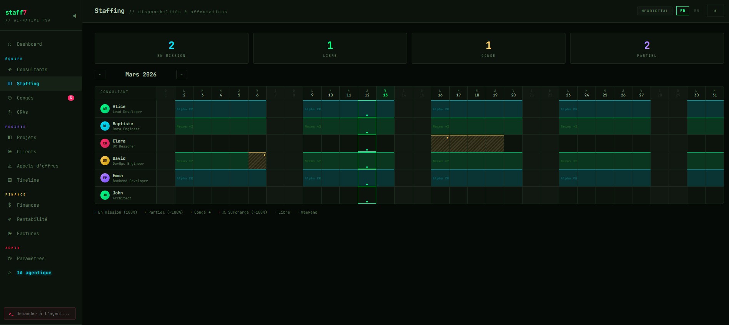Click the Congé summary card
The image size is (729, 325).
point(489,48)
